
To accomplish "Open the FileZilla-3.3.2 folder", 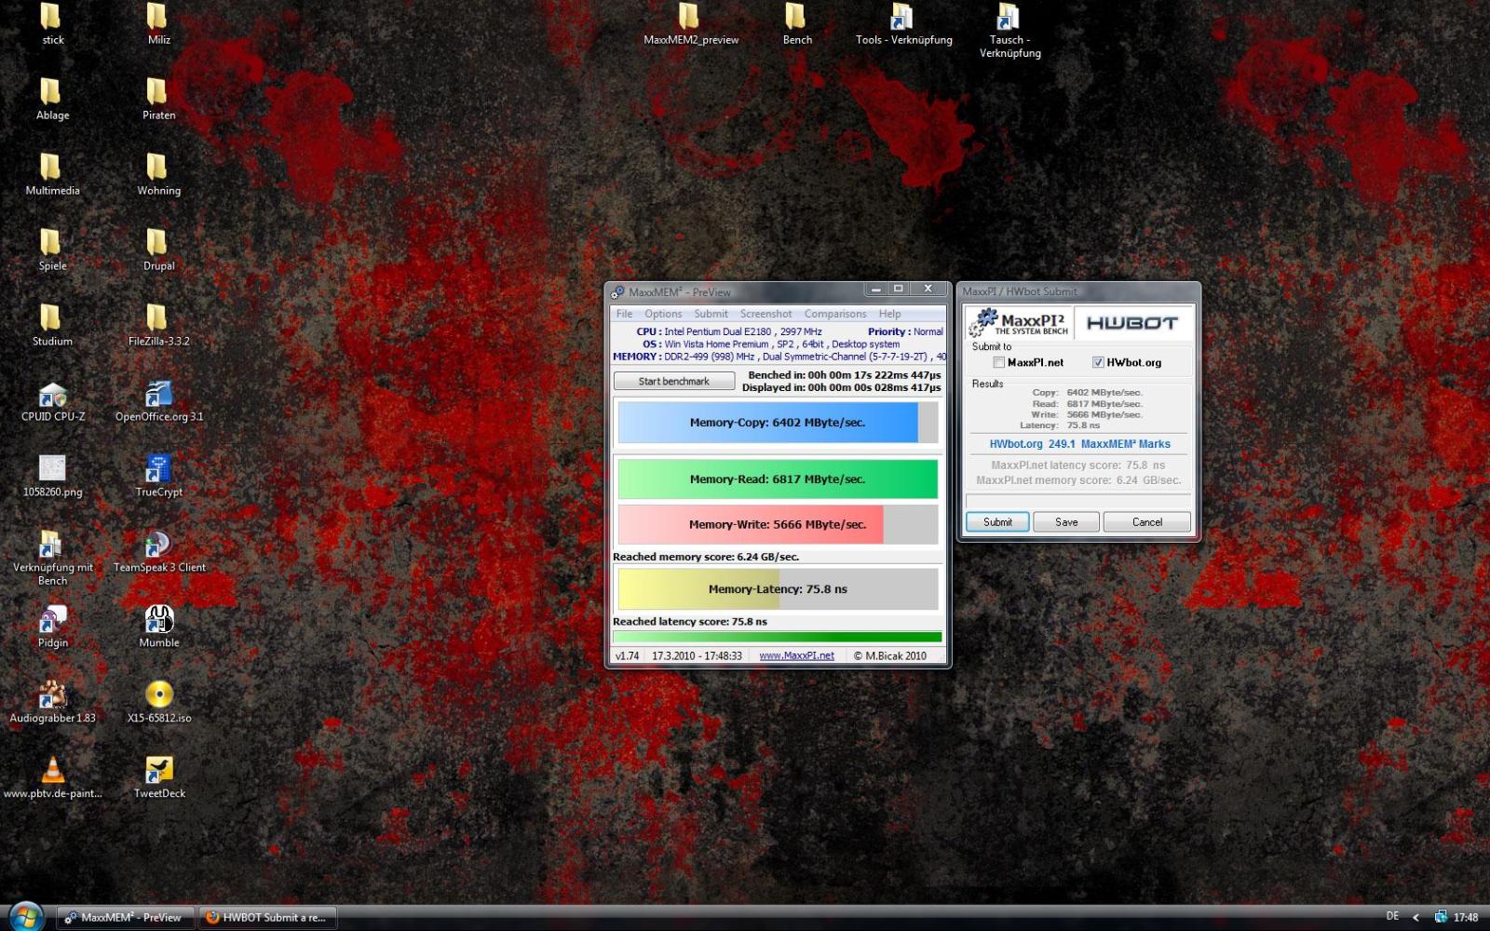I will pos(158,325).
